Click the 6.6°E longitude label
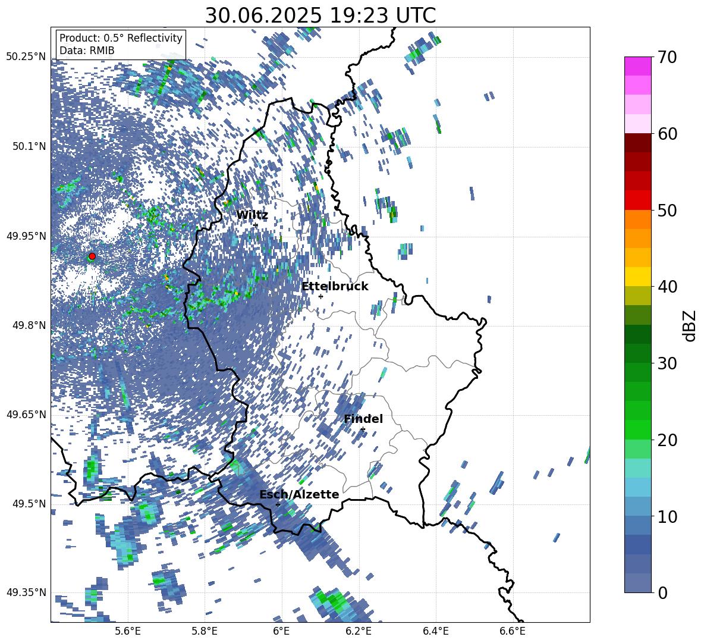The image size is (704, 643). click(x=513, y=631)
